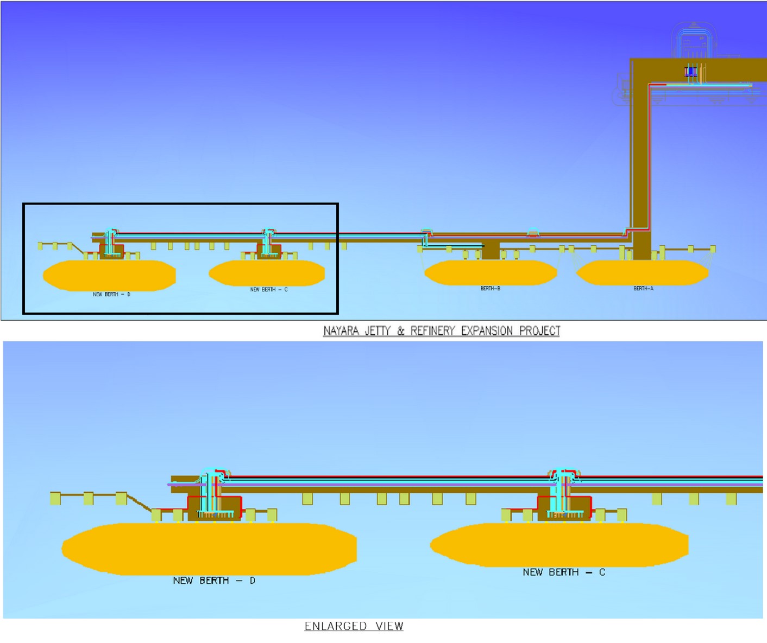Pick the vessel at New Berth C, enlarged view
The height and width of the screenshot is (643, 767).
[x=559, y=544]
